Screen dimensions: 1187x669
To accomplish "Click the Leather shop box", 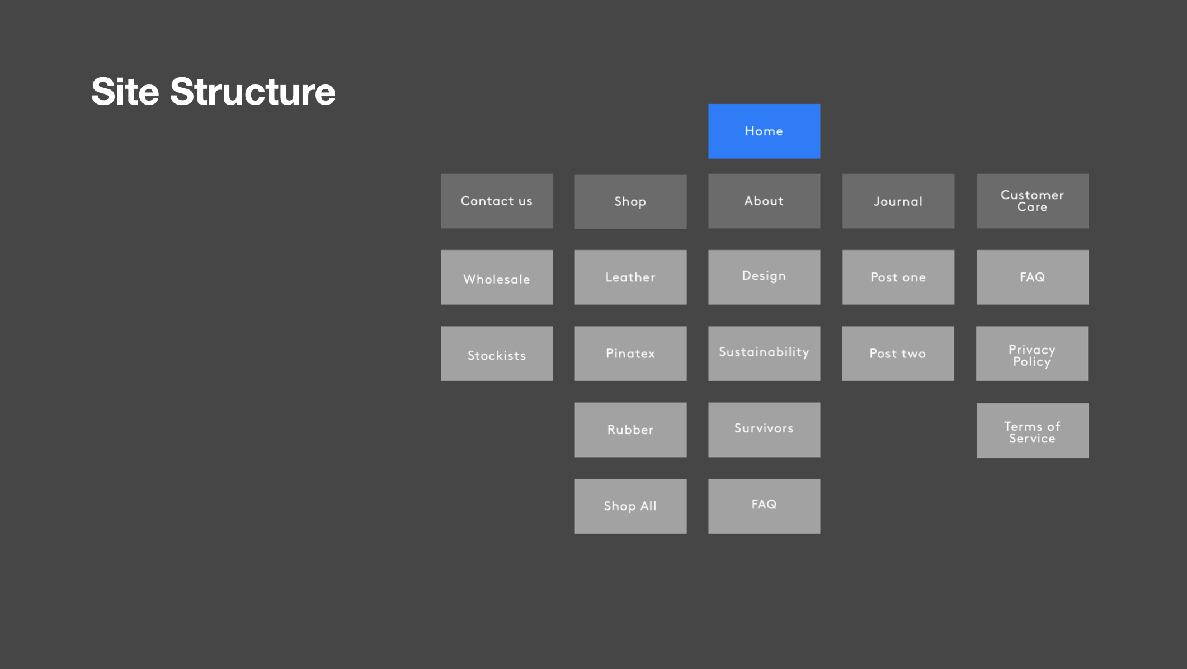I will 630,277.
